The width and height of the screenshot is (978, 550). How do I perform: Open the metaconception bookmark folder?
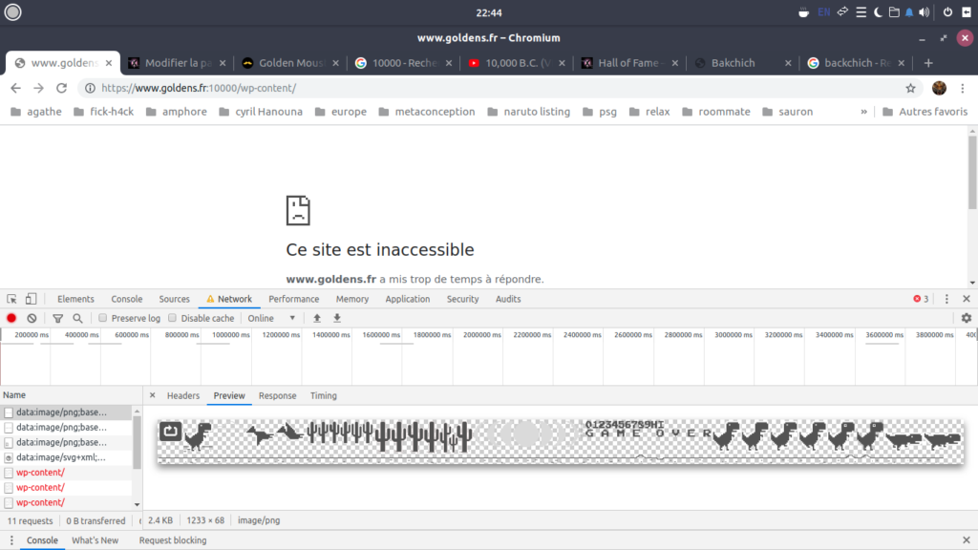point(427,112)
